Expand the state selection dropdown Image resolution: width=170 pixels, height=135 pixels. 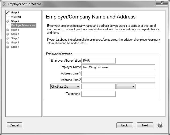tap(126, 87)
